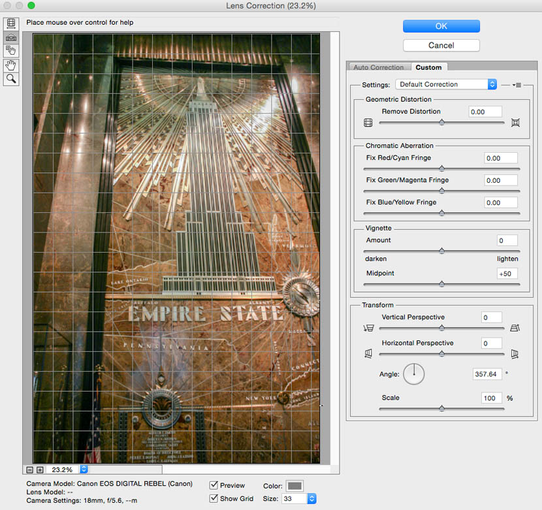
Task: Click the grid Color swatch
Action: (x=295, y=486)
